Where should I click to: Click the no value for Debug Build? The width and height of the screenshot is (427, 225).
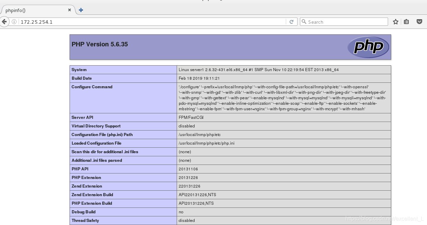tap(181, 212)
